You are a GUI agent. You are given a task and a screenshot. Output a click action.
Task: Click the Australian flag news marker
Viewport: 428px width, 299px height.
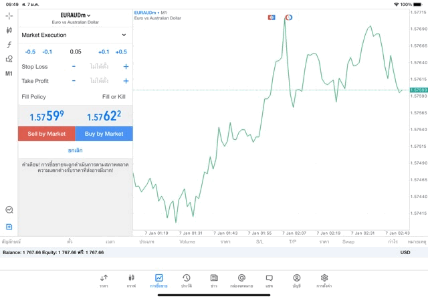click(x=272, y=17)
